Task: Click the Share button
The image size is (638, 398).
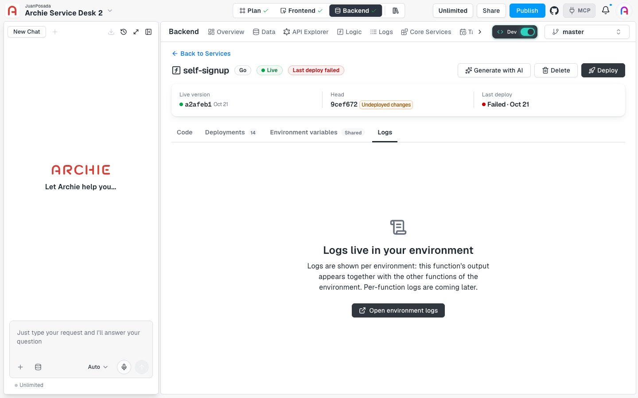Action: (x=491, y=11)
